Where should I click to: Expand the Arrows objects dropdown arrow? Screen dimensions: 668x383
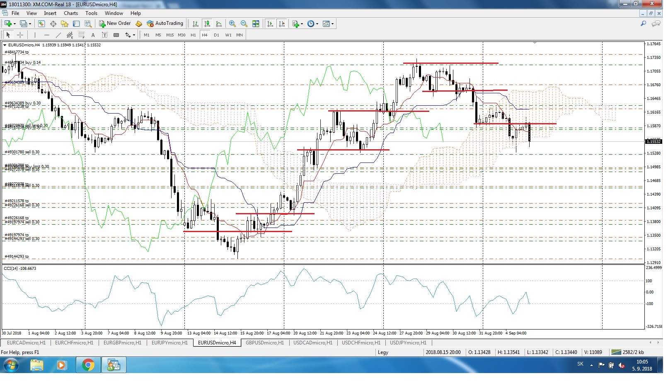point(134,35)
